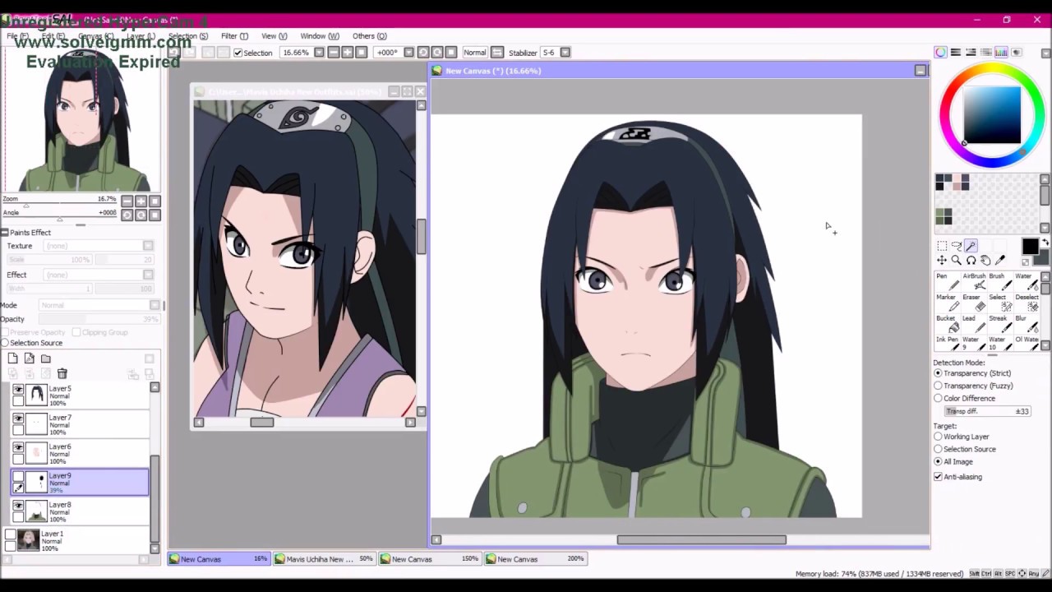Screen dimensions: 1052x592
Task: Select the Streak brush tool
Action: coord(999,324)
